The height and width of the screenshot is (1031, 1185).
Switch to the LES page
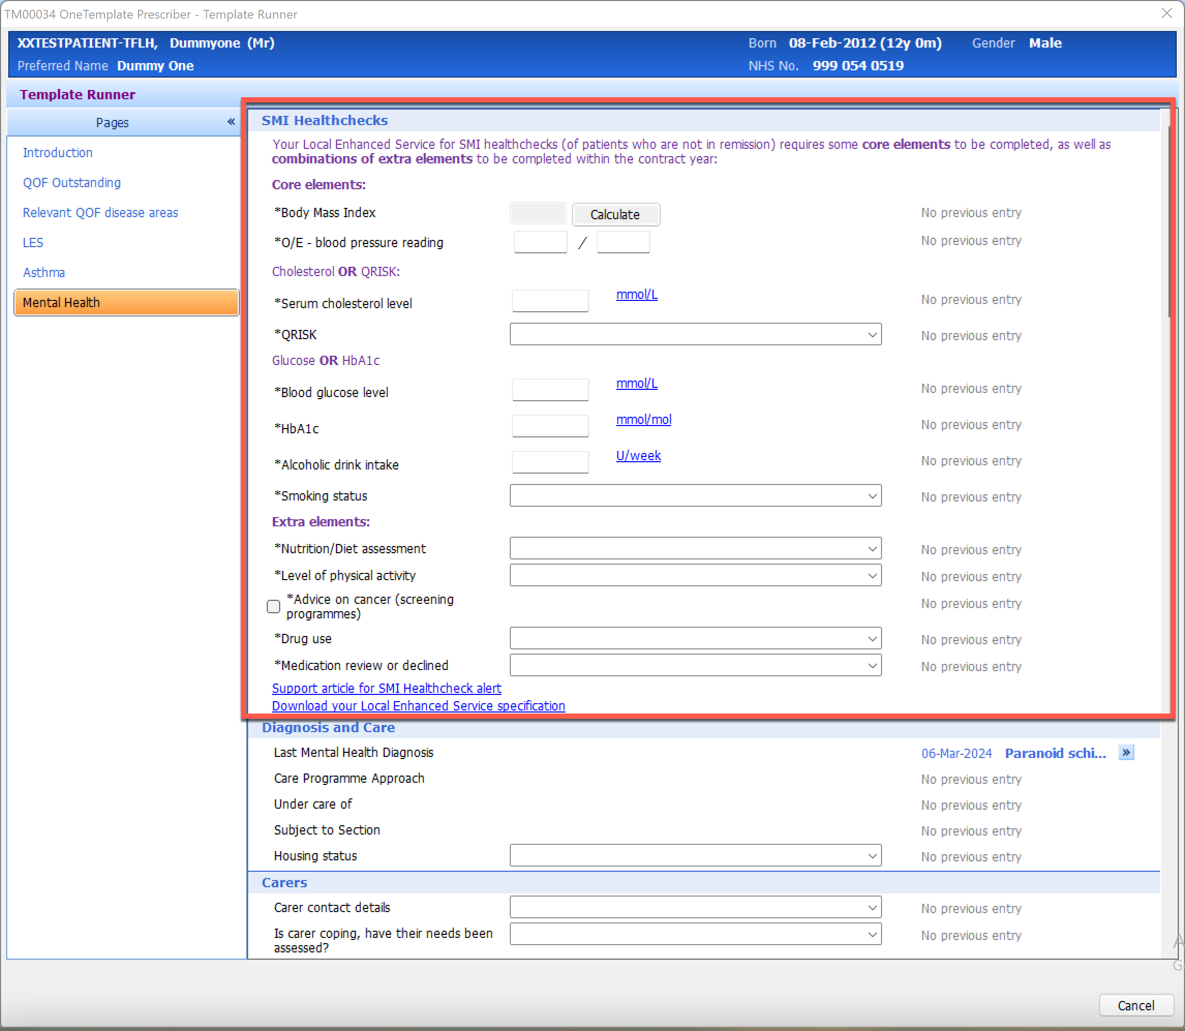(33, 242)
